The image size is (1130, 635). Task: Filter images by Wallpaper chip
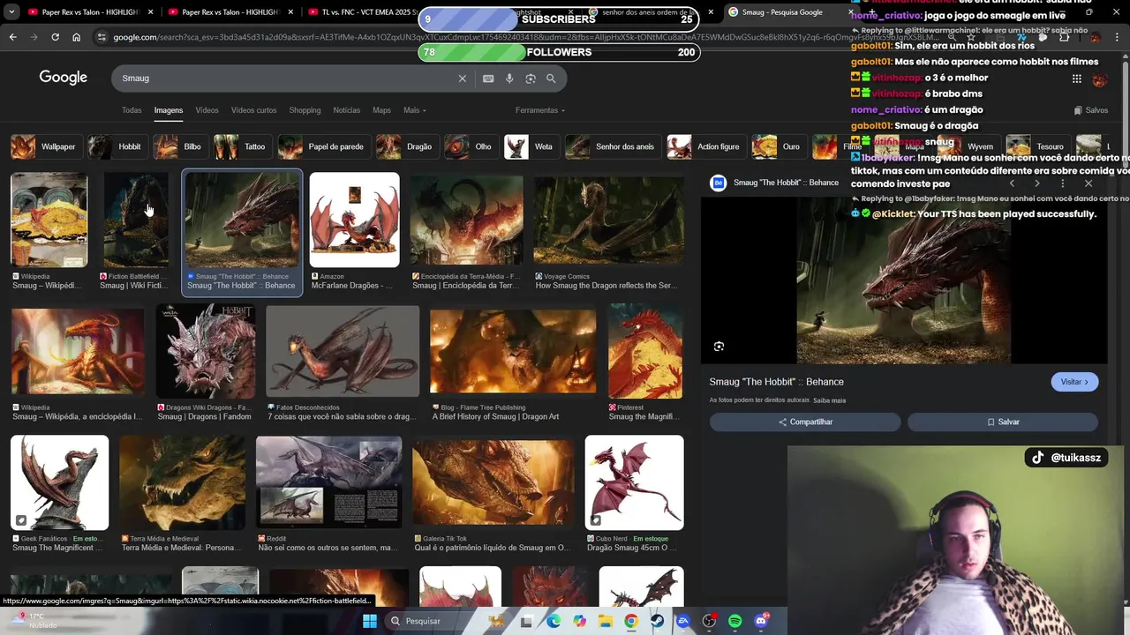[x=46, y=146]
